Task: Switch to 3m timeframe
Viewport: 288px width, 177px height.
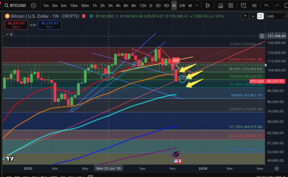Action: point(55,6)
